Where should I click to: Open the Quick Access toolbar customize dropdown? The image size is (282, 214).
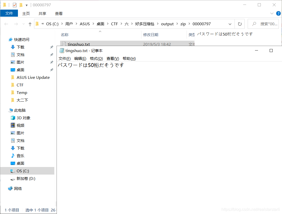(x=27, y=5)
